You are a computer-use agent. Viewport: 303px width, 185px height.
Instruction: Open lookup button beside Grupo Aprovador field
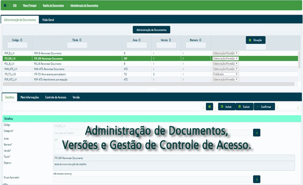256,179
